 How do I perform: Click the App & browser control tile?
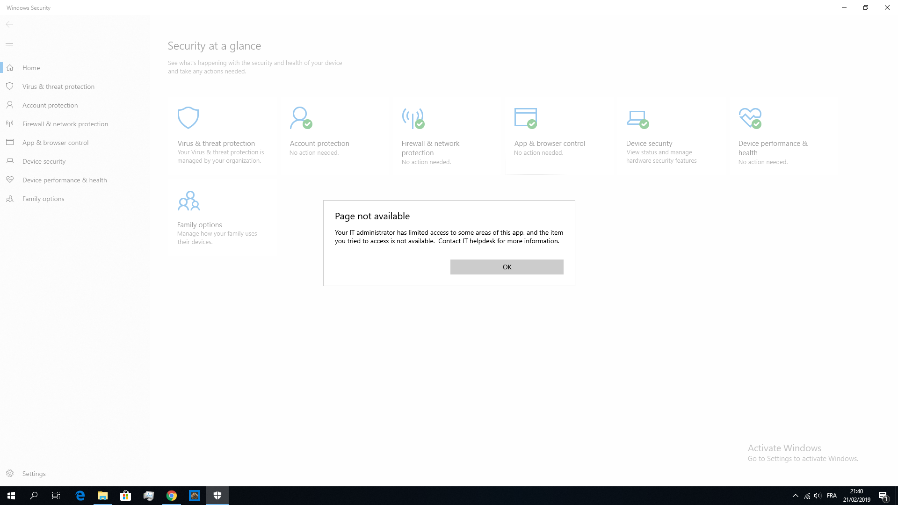coord(550,144)
